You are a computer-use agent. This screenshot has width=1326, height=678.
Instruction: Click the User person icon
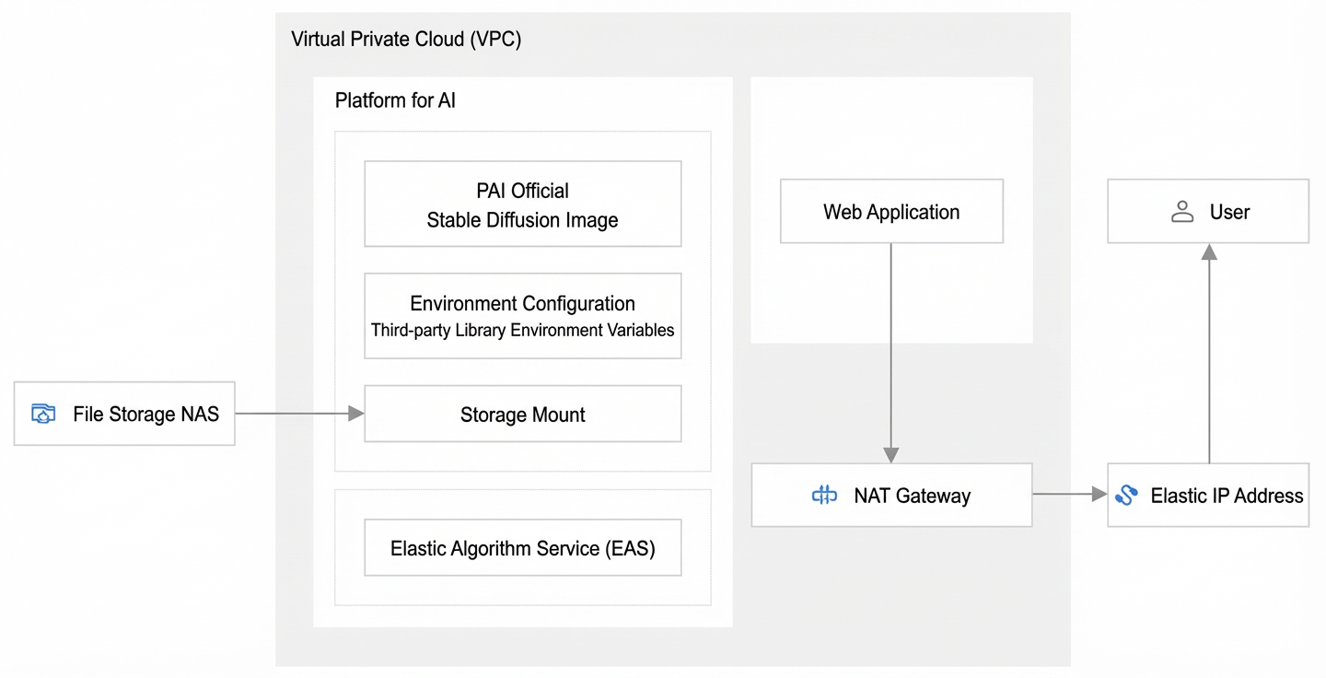point(1181,212)
